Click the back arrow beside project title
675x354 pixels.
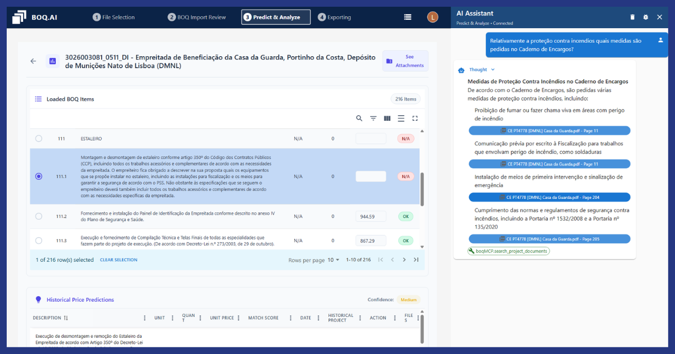[x=33, y=61]
